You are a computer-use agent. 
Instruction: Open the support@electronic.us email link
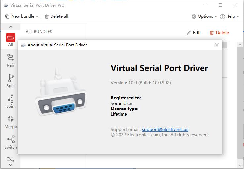165,129
